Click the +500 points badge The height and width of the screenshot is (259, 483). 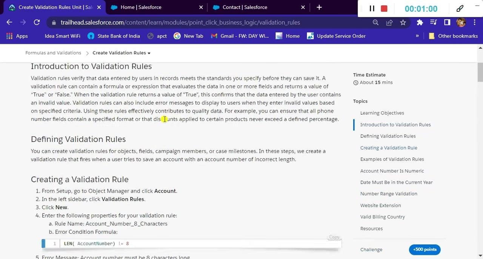[425, 250]
